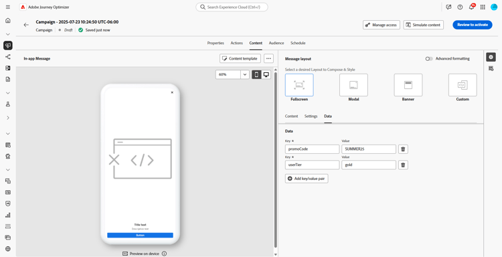Delete the userTier key/value pair
502x257 pixels.
tap(403, 165)
